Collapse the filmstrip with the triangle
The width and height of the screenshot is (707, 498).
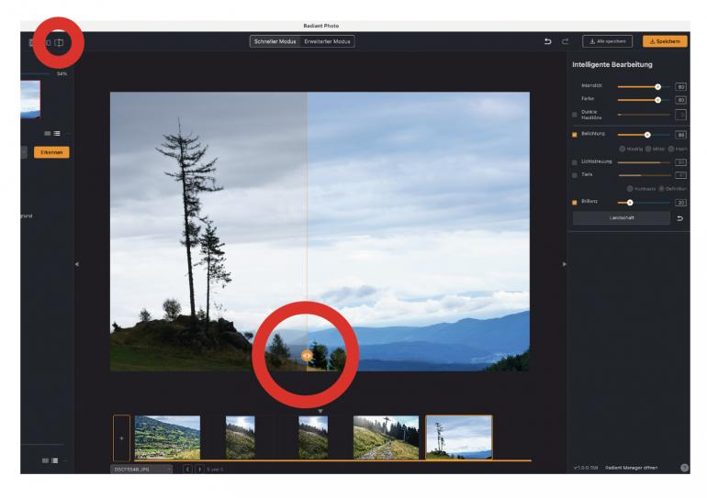320,411
